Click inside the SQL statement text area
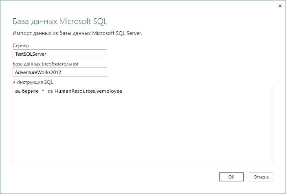 143,124
